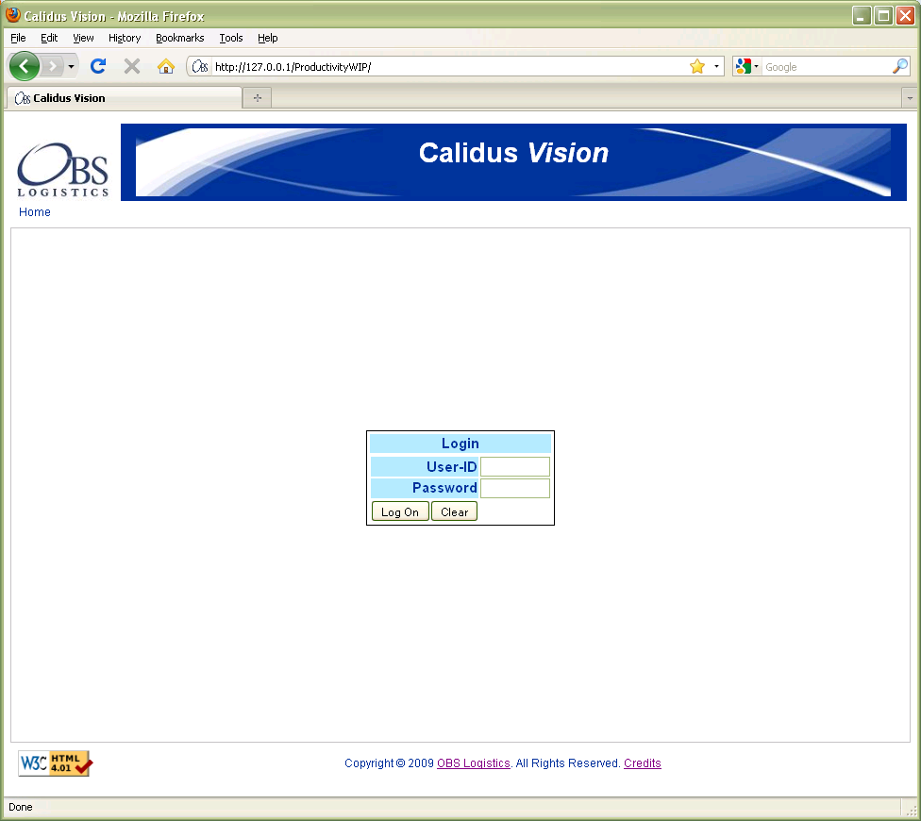Open the Tools menu
The image size is (921, 821).
click(x=231, y=38)
